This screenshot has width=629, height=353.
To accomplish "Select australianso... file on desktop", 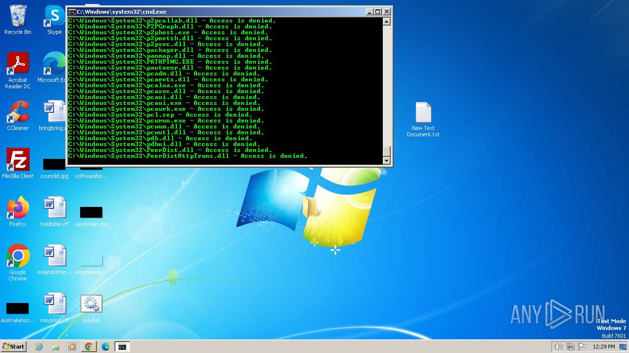I will pos(18,312).
